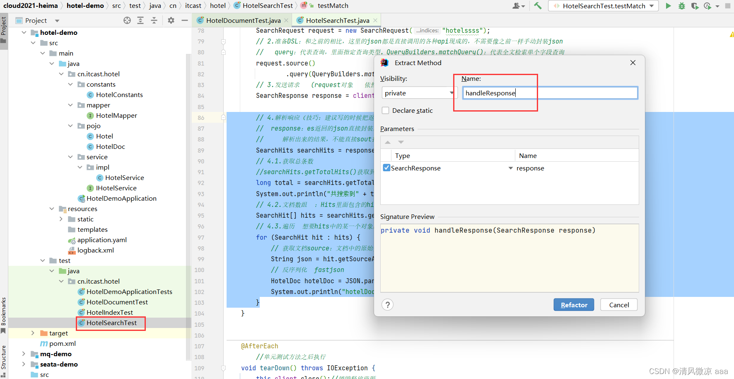The width and height of the screenshot is (734, 379).
Task: Click Expand All icon in Project panel
Action: click(140, 20)
